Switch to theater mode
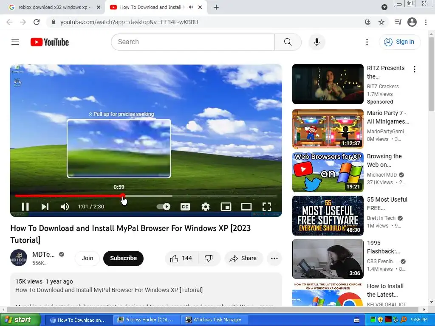Viewport: 435px width, 326px height. coord(246,207)
